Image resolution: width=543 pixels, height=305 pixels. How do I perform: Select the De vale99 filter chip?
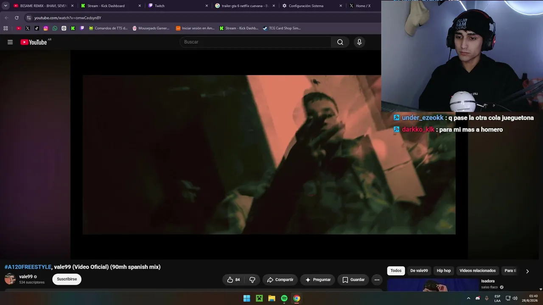click(x=419, y=271)
